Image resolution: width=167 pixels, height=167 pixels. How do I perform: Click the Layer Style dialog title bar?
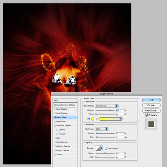pos(107,94)
